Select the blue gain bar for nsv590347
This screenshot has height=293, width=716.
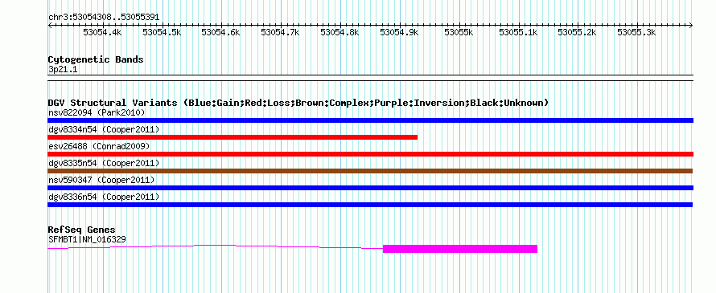click(x=370, y=188)
